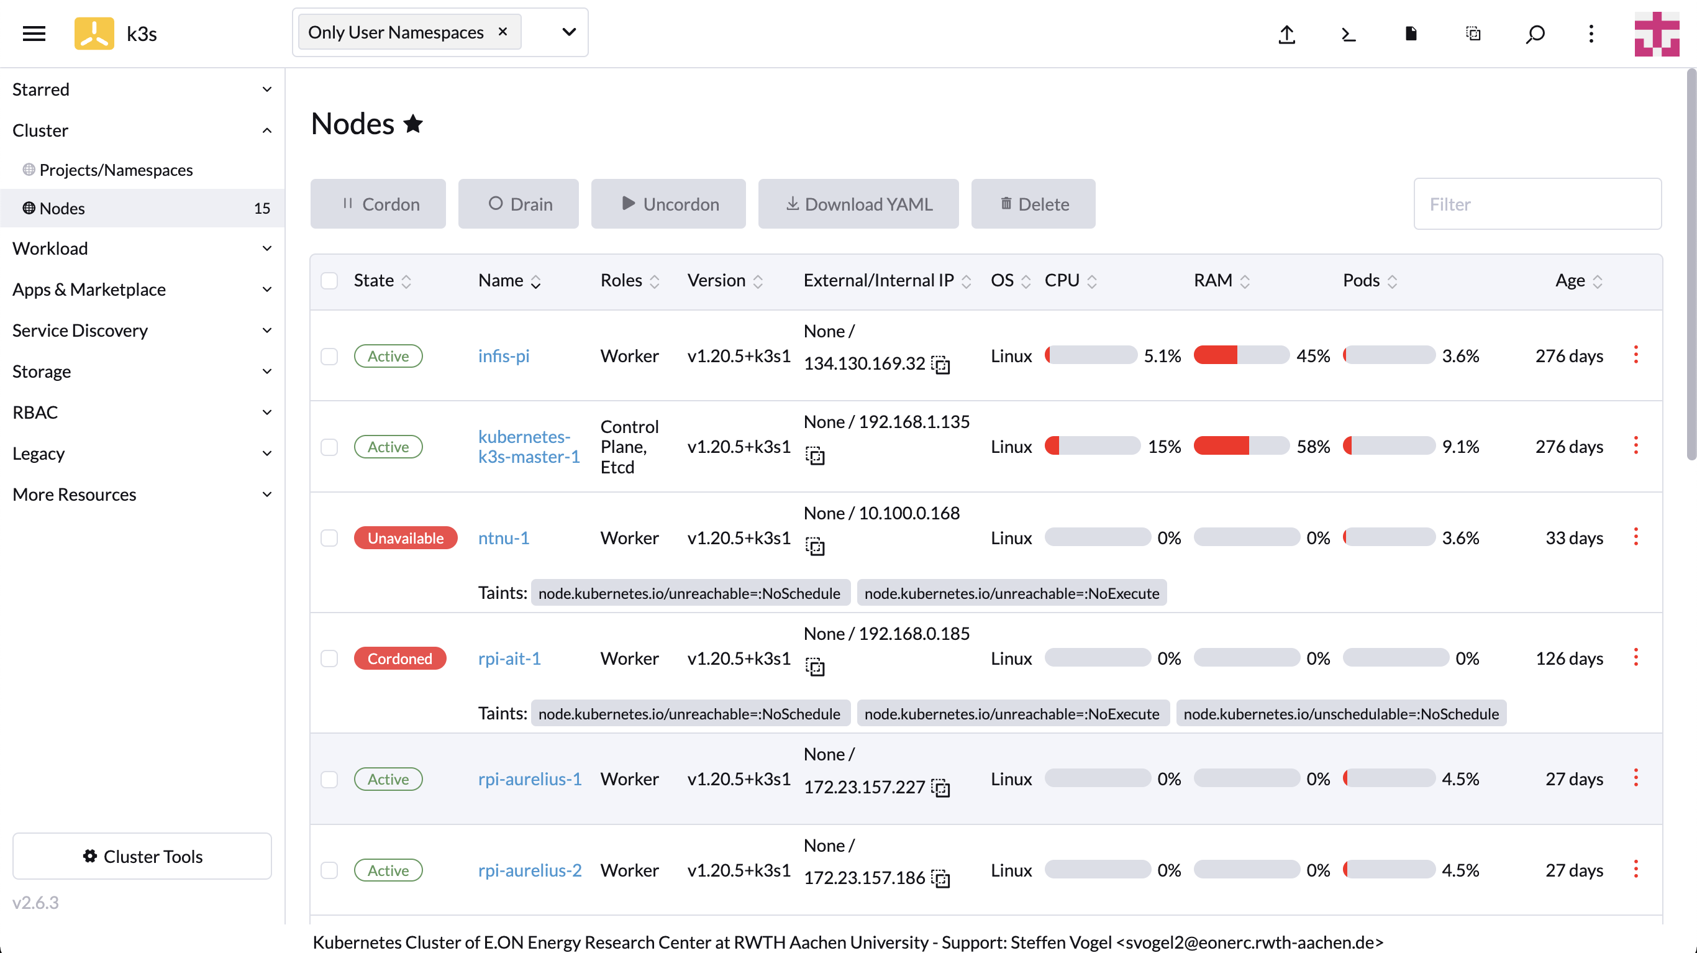Collapse the Cluster sidebar section

142,130
